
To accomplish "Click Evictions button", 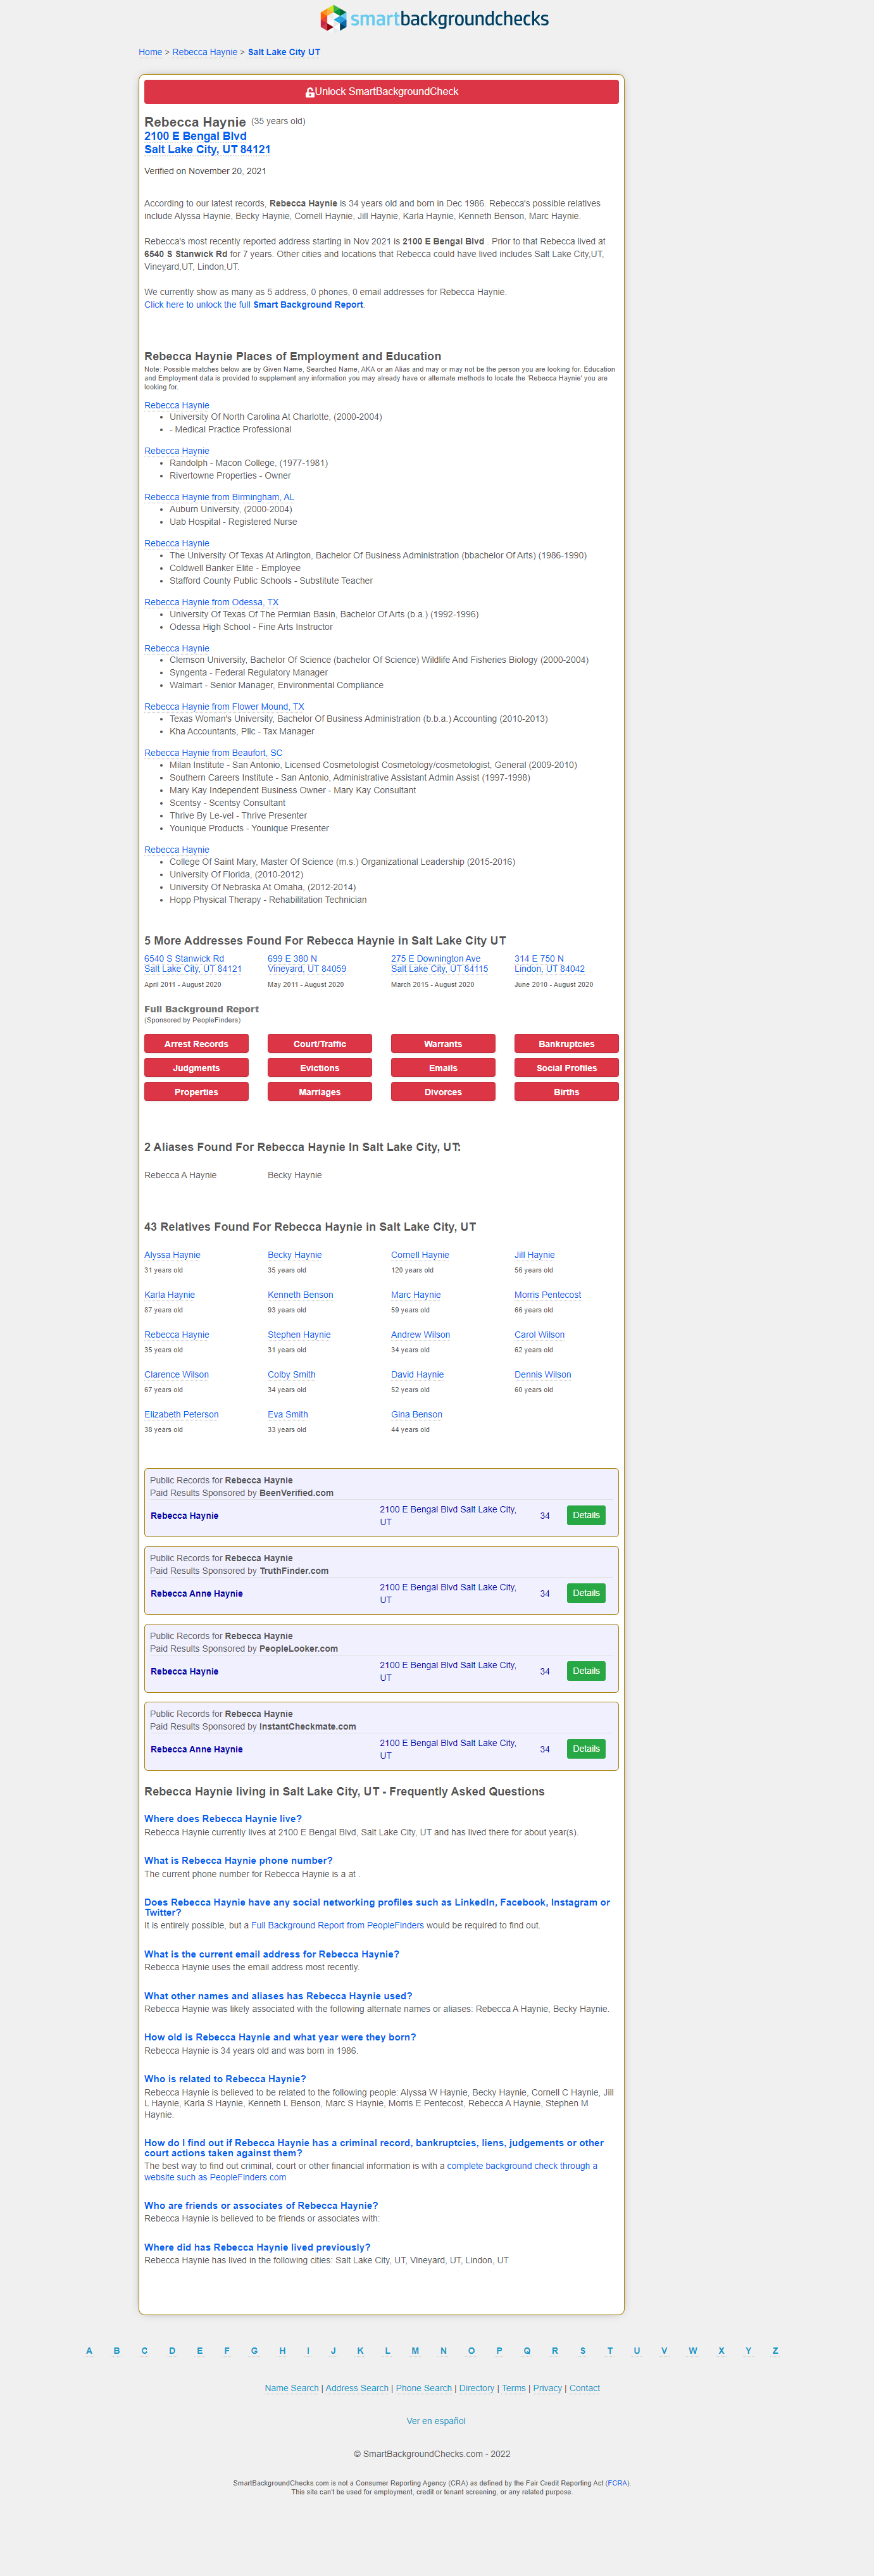I will point(320,1068).
